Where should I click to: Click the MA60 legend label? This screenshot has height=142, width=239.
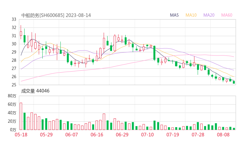(x=227, y=15)
